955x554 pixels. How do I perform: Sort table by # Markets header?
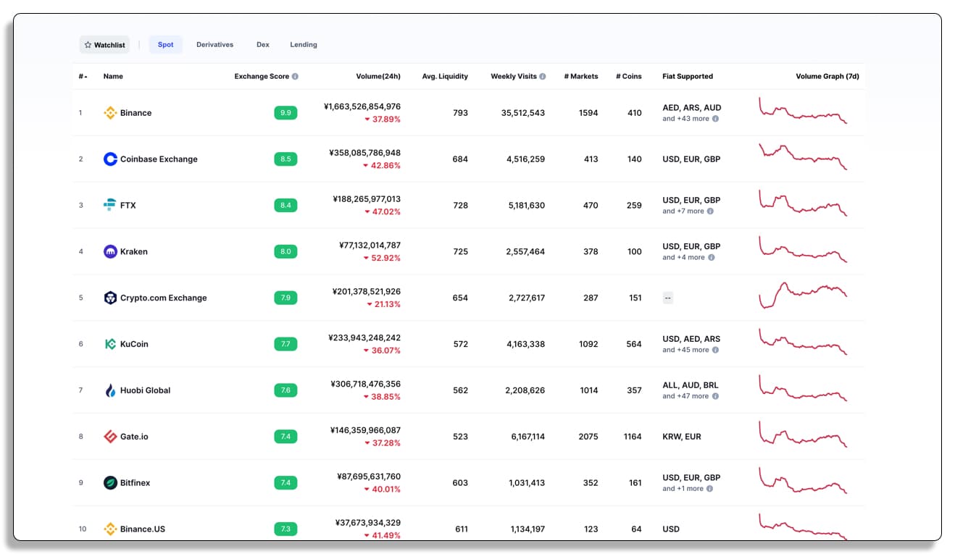[x=581, y=76]
